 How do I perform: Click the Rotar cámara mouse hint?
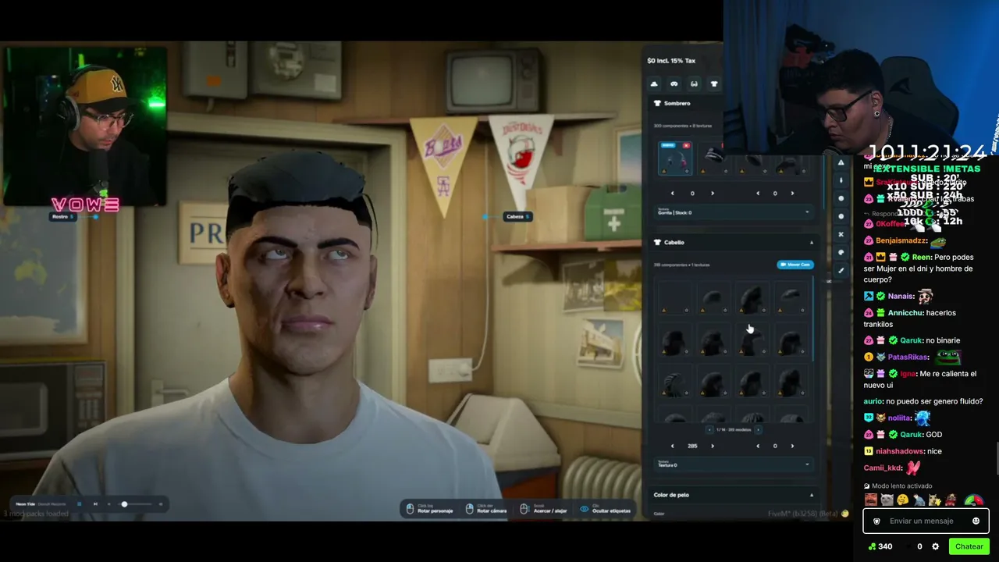tap(486, 509)
